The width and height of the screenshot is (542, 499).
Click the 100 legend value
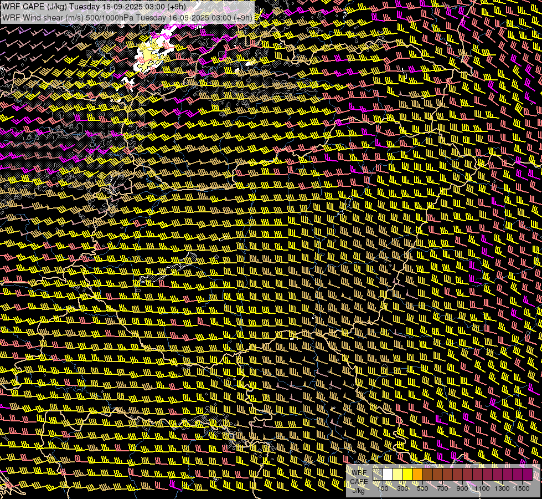[383, 488]
